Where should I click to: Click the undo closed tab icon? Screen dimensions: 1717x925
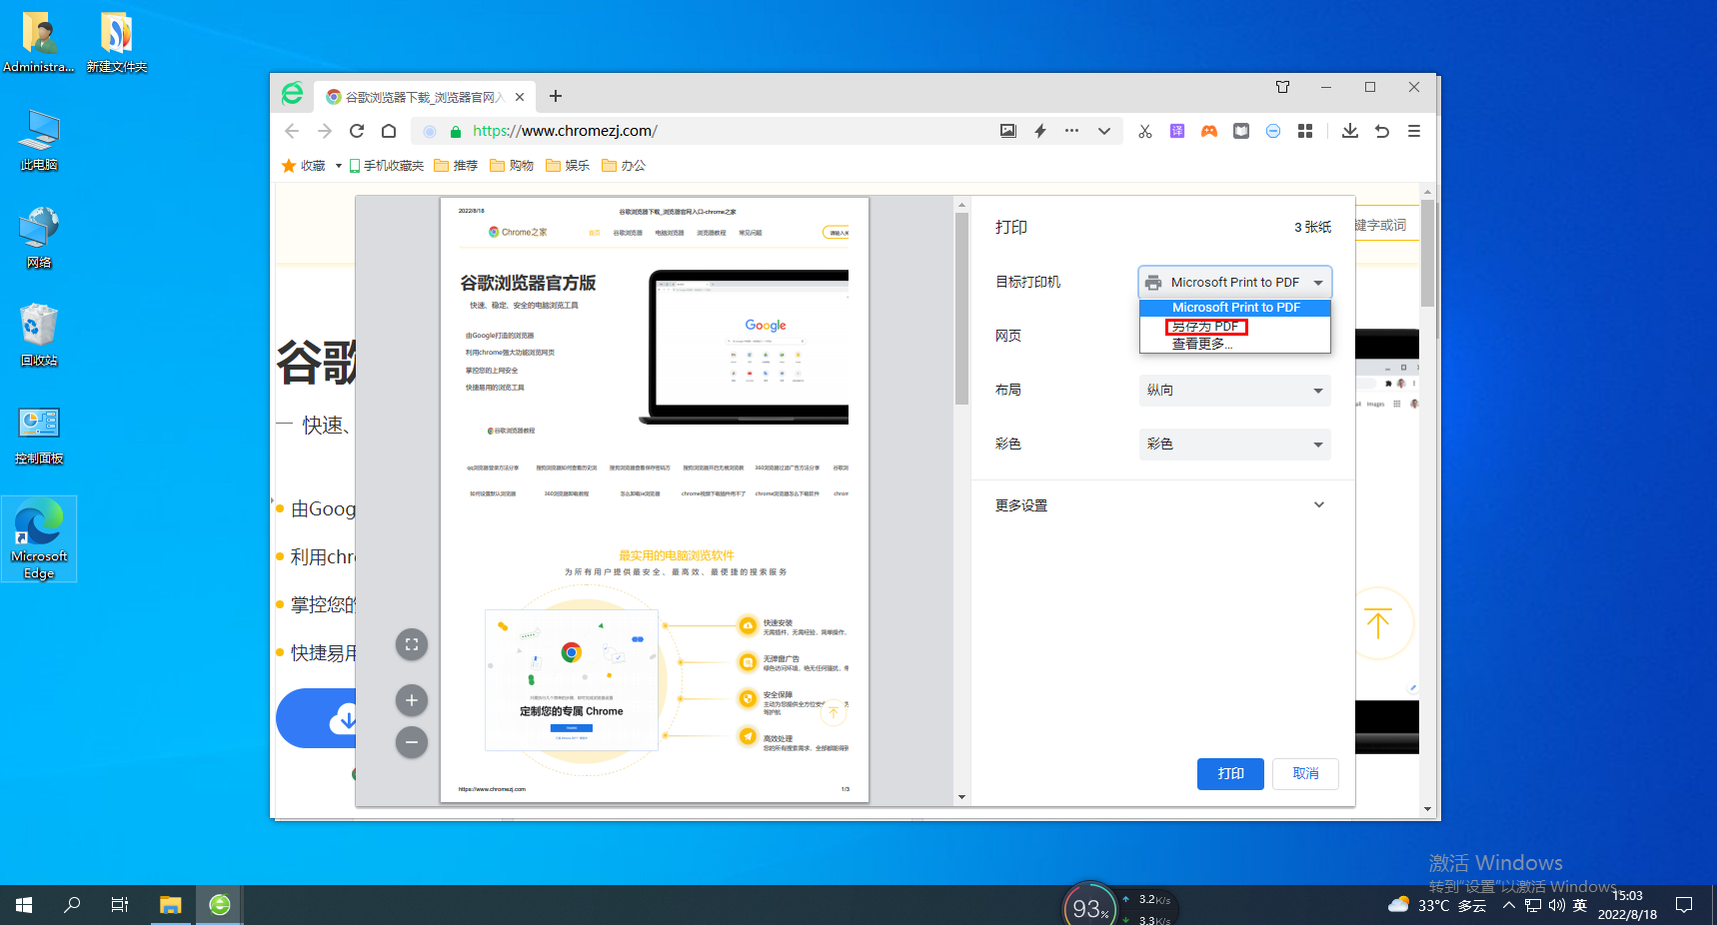pyautogui.click(x=1382, y=131)
